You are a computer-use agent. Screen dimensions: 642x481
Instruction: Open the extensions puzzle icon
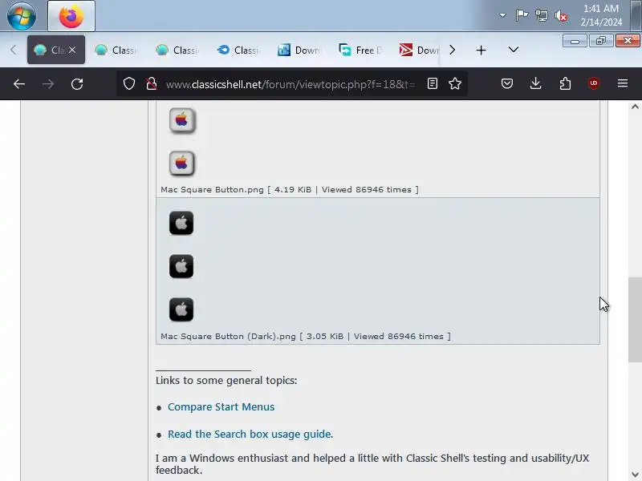pyautogui.click(x=565, y=84)
